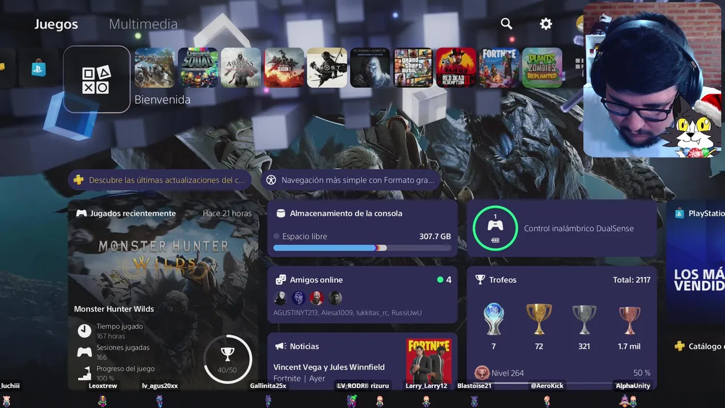725x408 pixels.
Task: Click the Nivel 264 trophy level badge
Action: tap(481, 373)
